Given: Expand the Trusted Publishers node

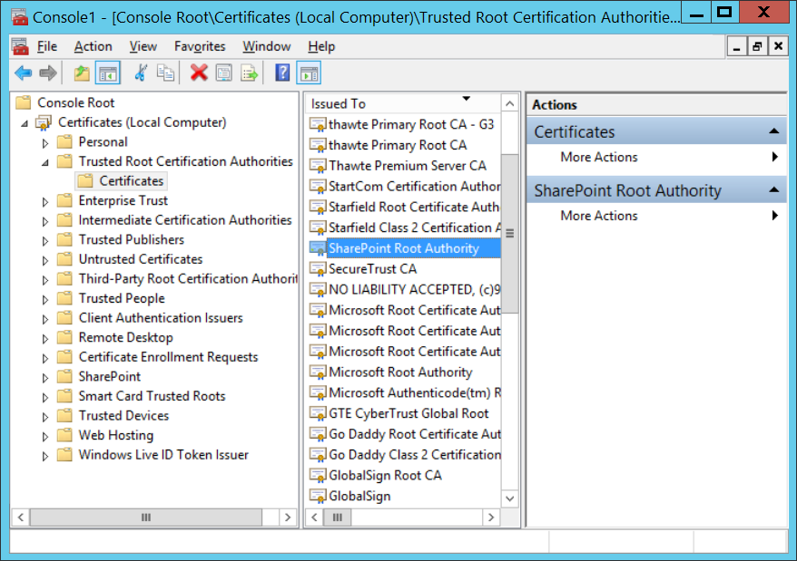Looking at the screenshot, I should (x=45, y=241).
